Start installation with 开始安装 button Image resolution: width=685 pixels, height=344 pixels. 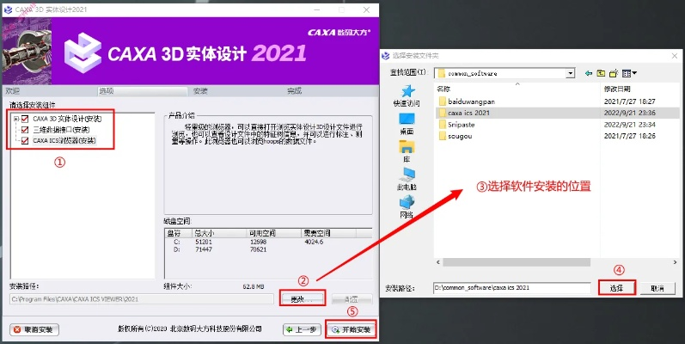(351, 329)
